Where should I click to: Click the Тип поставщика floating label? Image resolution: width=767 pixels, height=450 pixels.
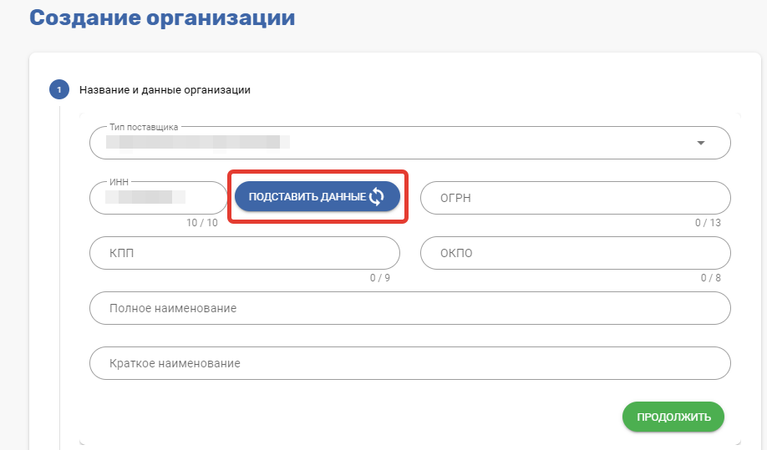[144, 128]
